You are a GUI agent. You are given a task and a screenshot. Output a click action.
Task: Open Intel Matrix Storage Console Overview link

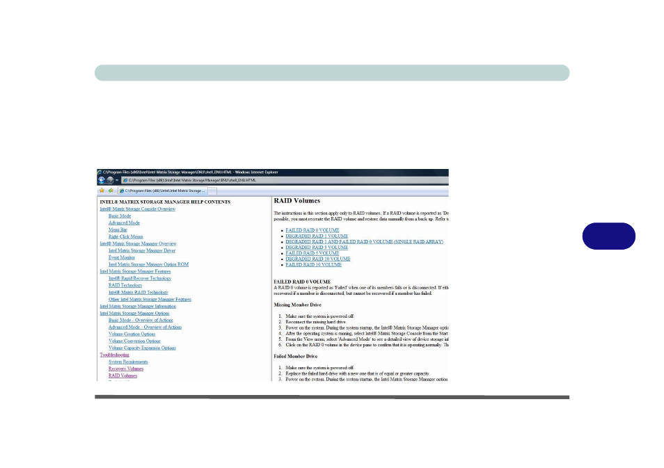pos(138,209)
